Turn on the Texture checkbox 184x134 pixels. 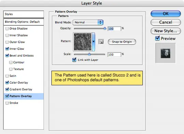click(11, 69)
